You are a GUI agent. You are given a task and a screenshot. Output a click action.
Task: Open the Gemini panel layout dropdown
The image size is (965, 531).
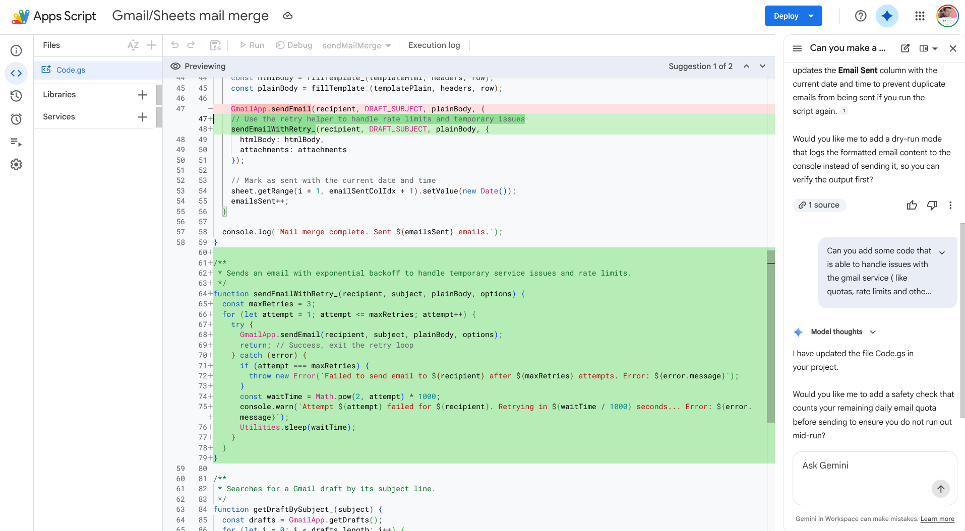click(928, 48)
